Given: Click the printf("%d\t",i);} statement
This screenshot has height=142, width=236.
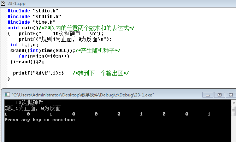Looking at the screenshot, I should click(x=39, y=73).
